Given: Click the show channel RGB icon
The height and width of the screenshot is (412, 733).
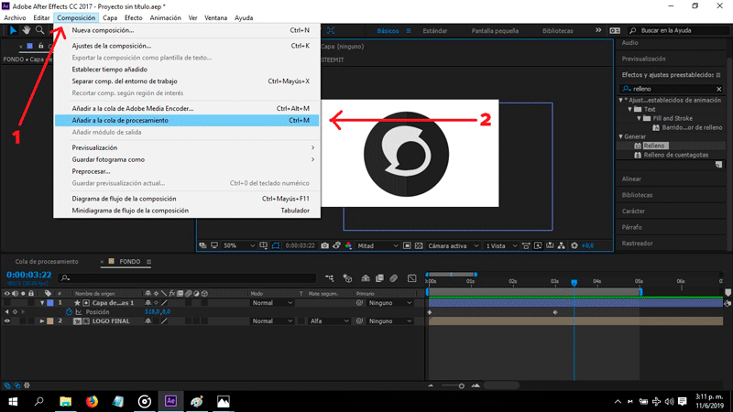Looking at the screenshot, I should click(x=349, y=245).
